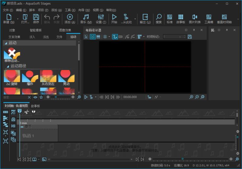Click the 从此处 play-from-here icon
Screen dimensions: 242x169
coord(126,19)
